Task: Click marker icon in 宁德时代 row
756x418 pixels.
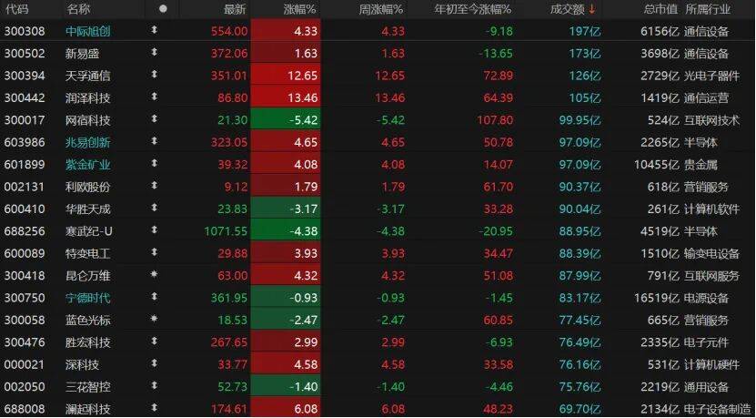Action: (x=155, y=296)
